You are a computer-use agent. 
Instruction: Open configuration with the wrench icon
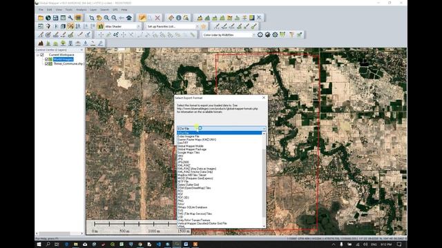pyautogui.click(x=70, y=18)
